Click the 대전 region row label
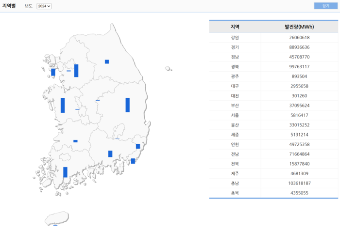The width and height of the screenshot is (340, 228). click(x=235, y=96)
